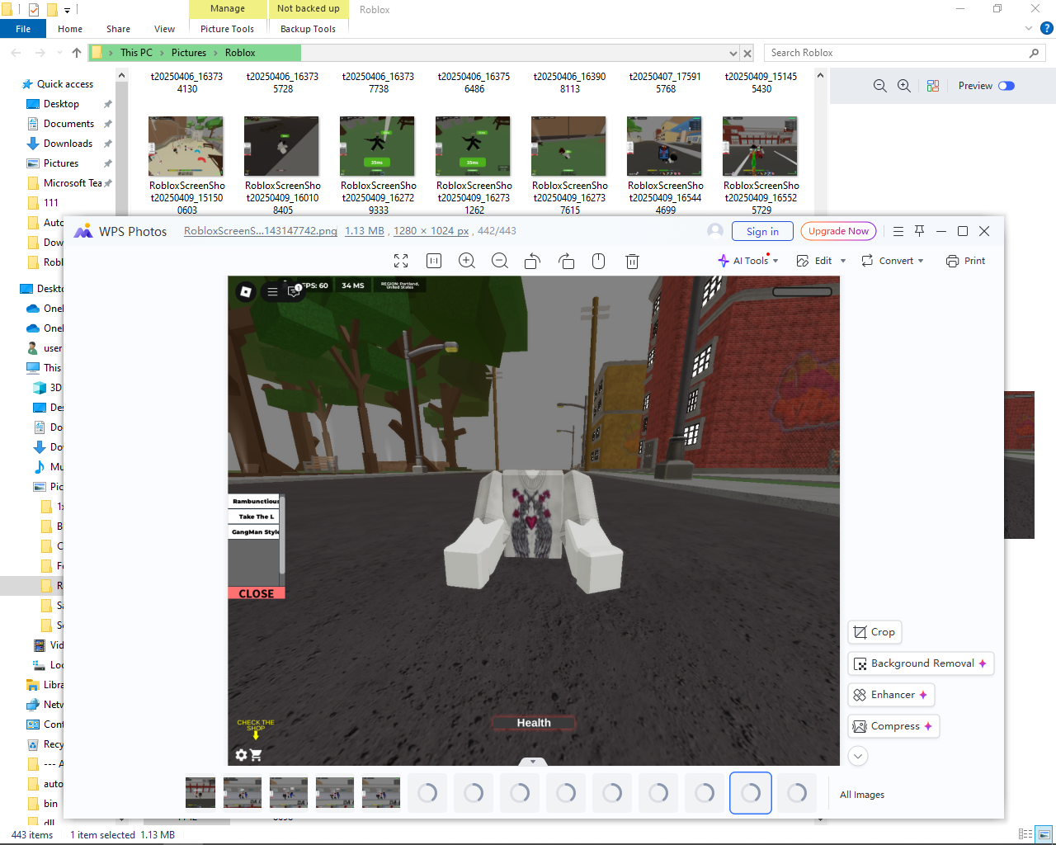This screenshot has width=1056, height=845.
Task: Click the gear settings icon in game image
Action: [x=241, y=754]
